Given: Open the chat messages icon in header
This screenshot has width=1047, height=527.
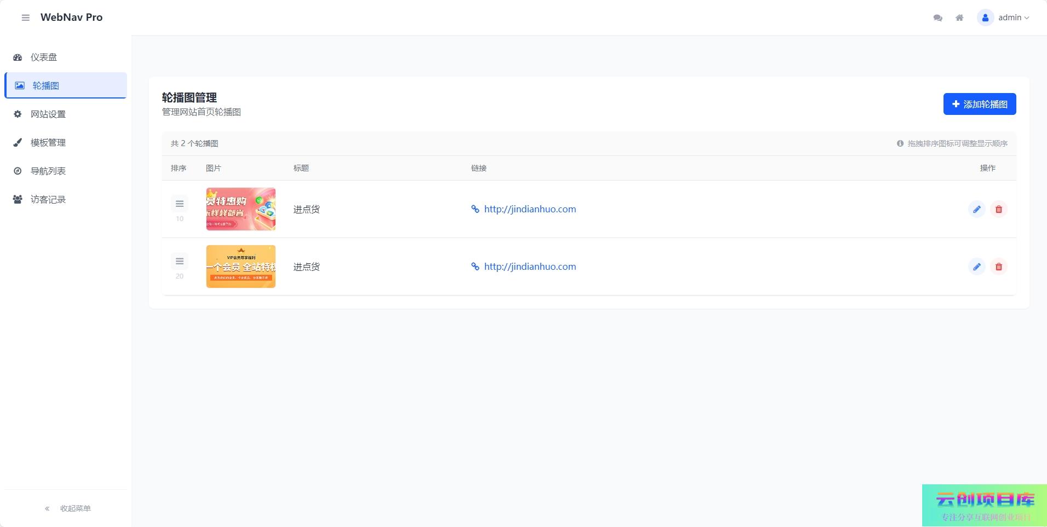Looking at the screenshot, I should tap(937, 18).
